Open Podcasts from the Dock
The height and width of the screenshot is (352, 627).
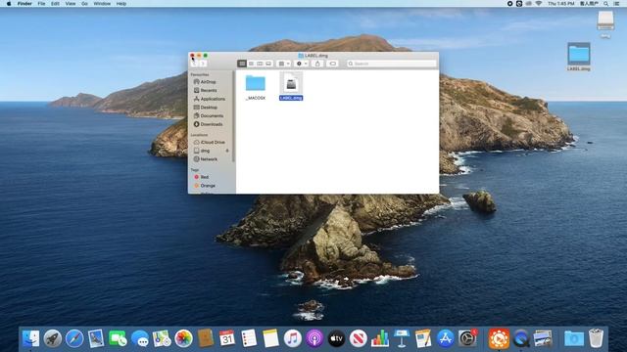pos(314,339)
